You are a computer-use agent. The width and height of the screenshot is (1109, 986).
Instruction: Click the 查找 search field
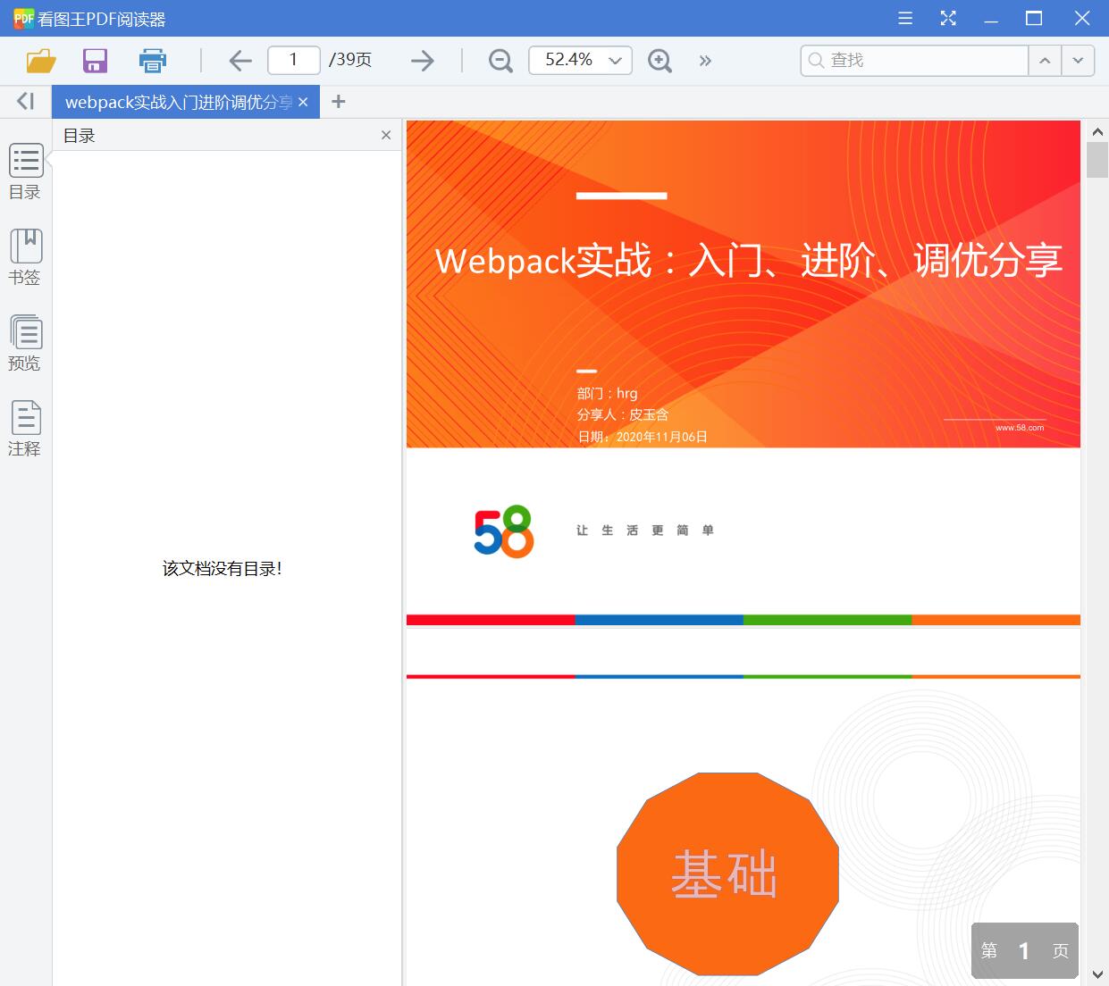pos(915,60)
